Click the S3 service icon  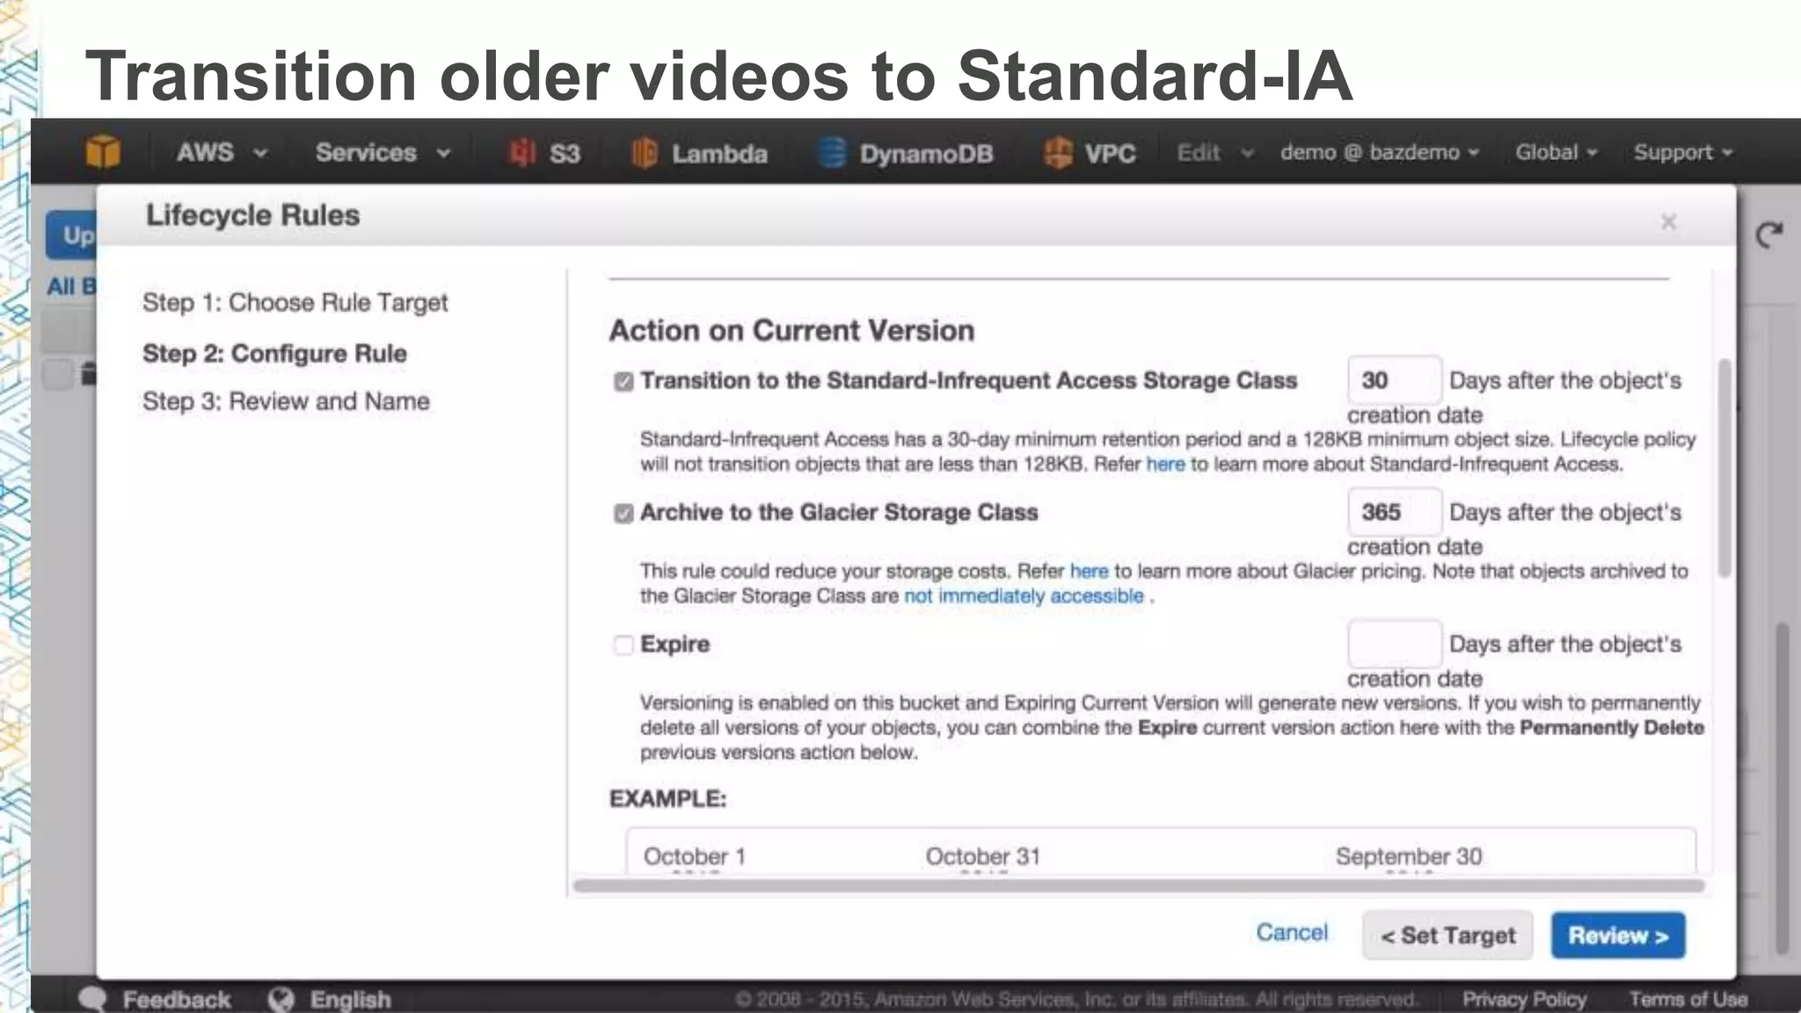[522, 153]
